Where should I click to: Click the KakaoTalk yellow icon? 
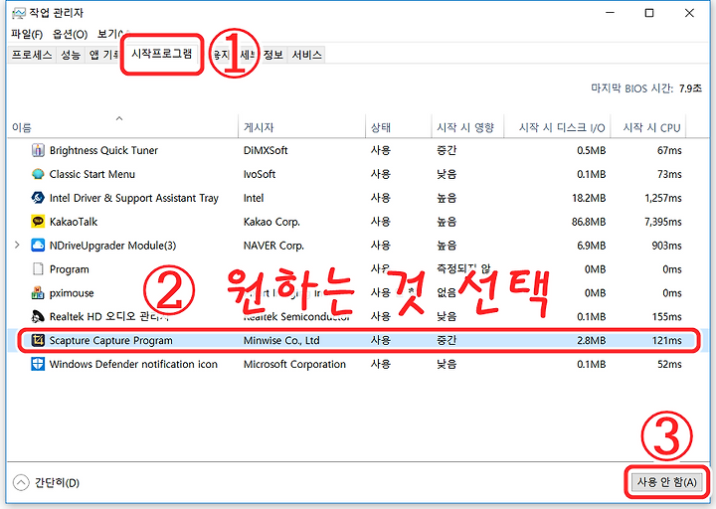pos(38,222)
